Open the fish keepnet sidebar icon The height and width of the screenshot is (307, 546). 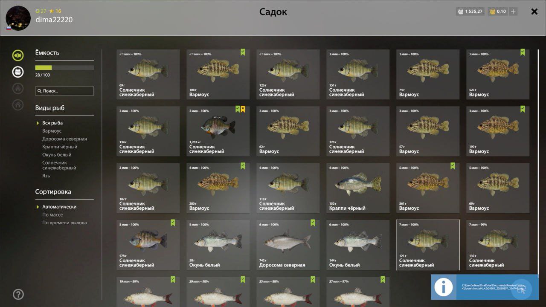click(x=18, y=55)
